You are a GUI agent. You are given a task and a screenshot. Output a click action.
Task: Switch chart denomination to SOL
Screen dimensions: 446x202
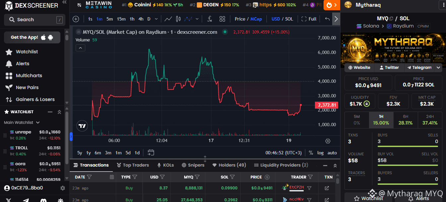tap(289, 19)
